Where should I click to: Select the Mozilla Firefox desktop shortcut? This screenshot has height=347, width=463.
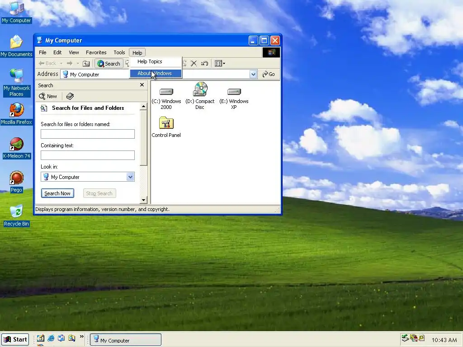coord(16,114)
